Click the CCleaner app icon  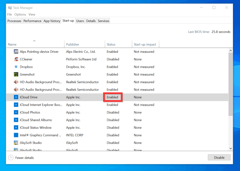click(x=16, y=59)
